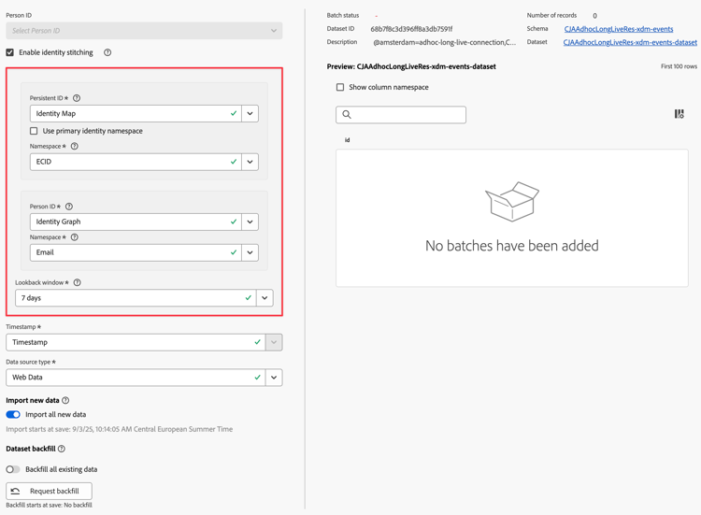Expand Person ID Identity Graph dropdown
701x515 pixels.
[250, 222]
